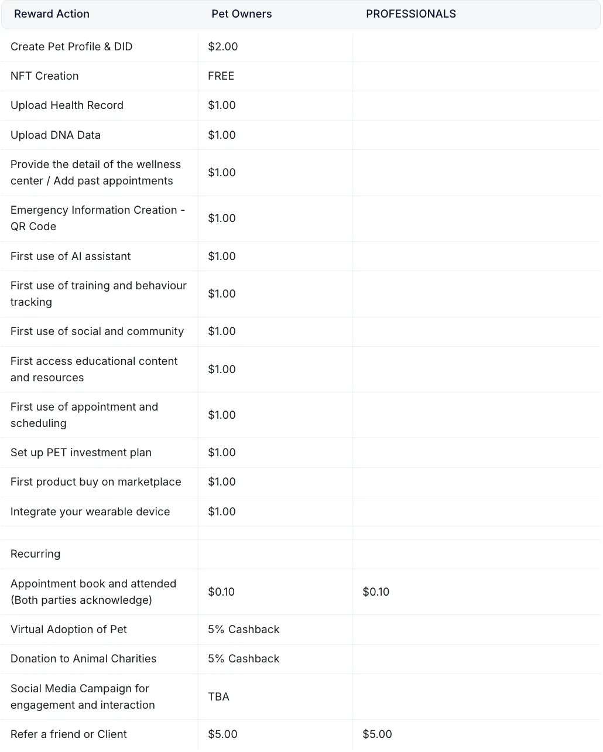Click the Upload Health Record label
The width and height of the screenshot is (603, 752).
coord(67,105)
